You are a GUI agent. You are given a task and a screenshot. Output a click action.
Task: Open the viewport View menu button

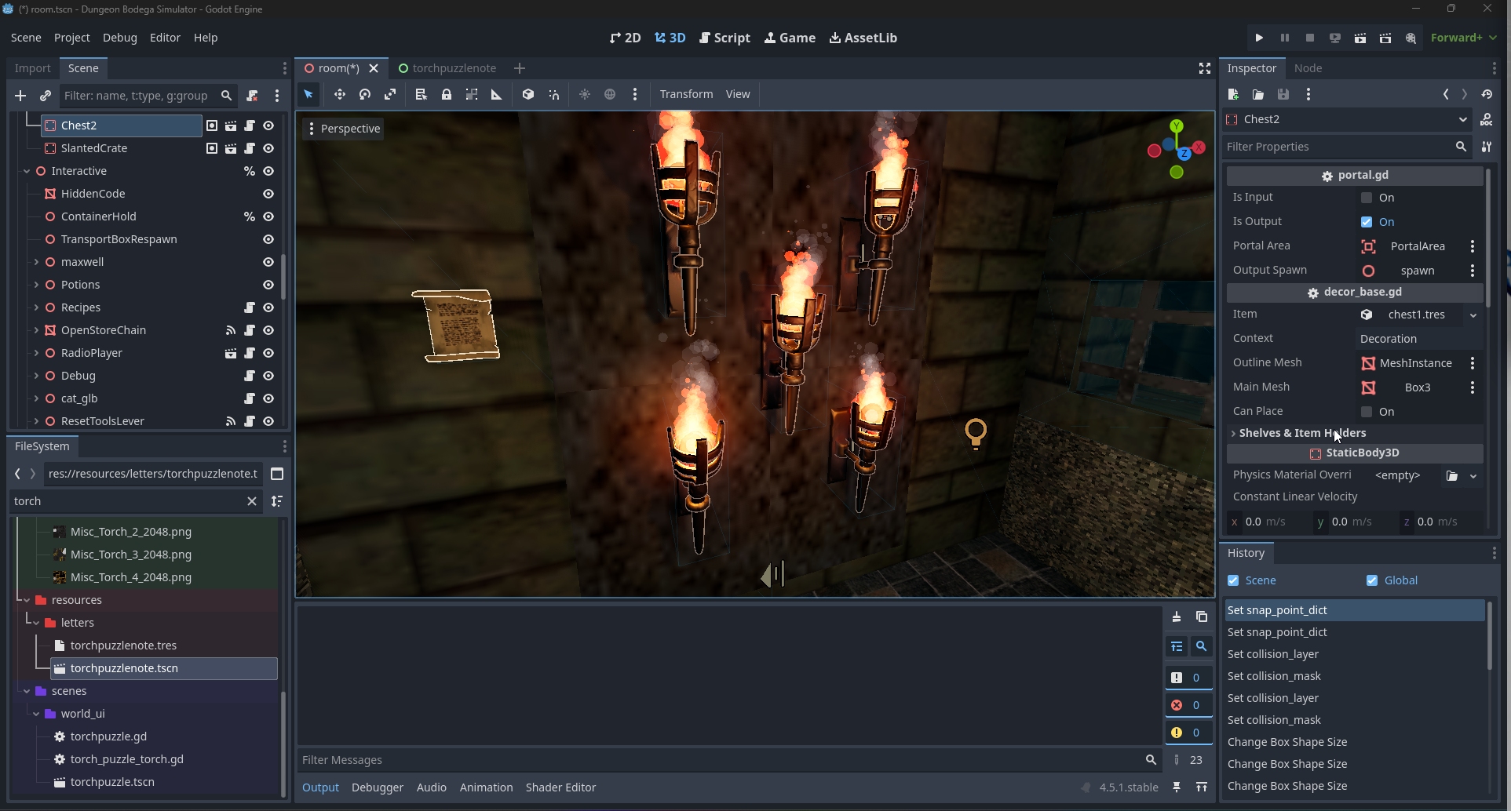pos(737,94)
